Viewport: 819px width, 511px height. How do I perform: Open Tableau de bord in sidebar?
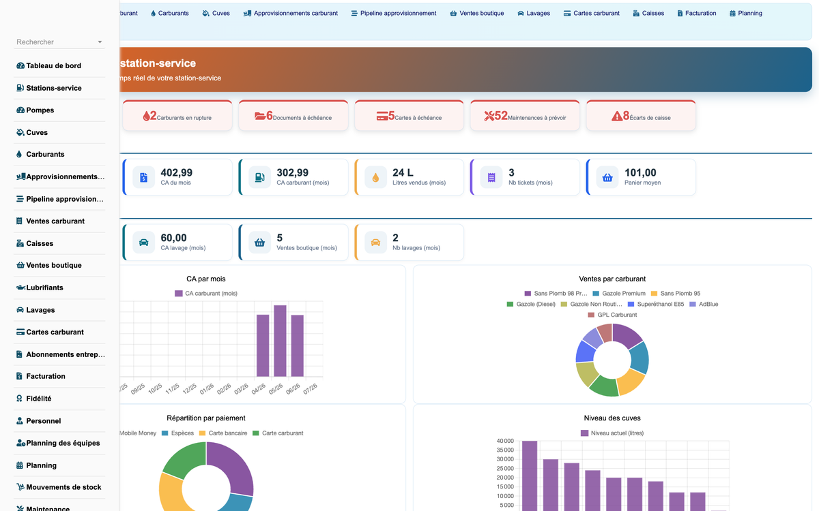60,65
